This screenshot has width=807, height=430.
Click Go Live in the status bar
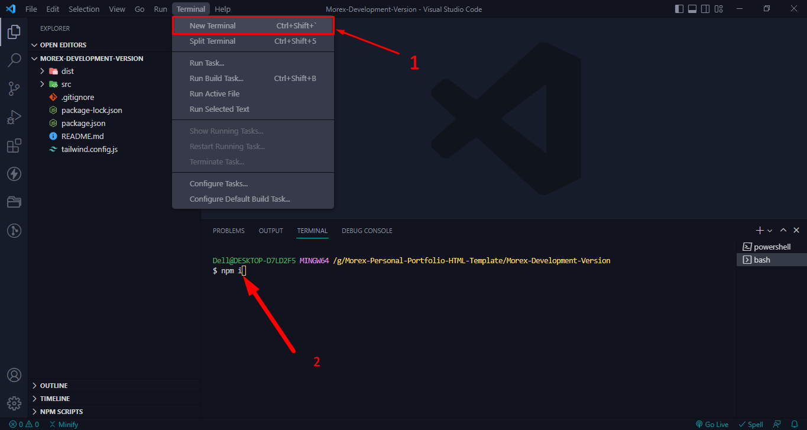(x=712, y=424)
